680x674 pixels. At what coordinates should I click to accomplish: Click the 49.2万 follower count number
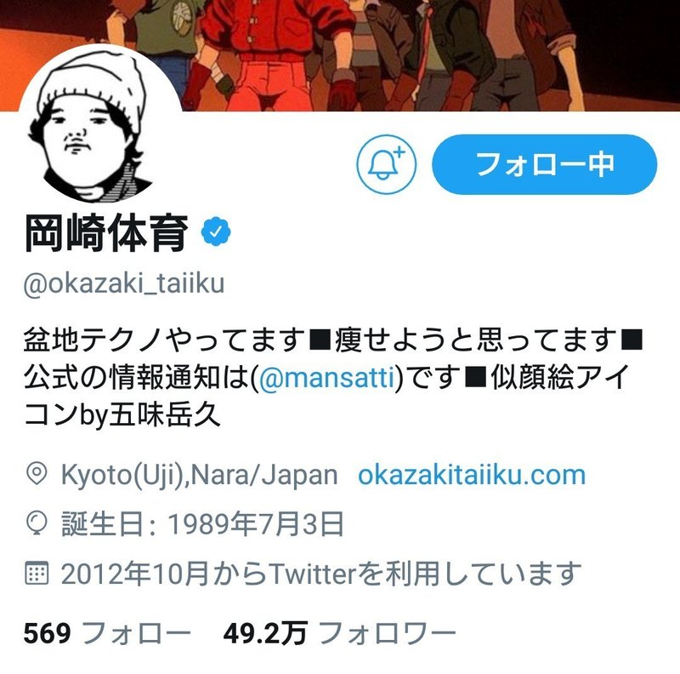(265, 632)
